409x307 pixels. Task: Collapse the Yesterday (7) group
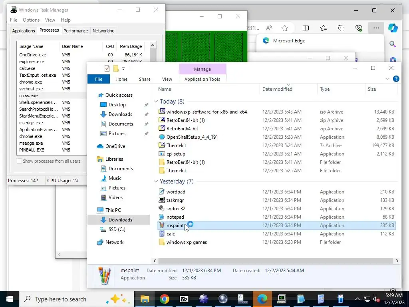click(x=156, y=181)
